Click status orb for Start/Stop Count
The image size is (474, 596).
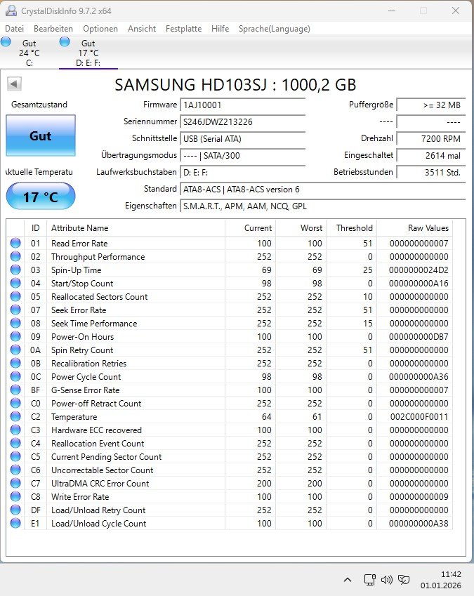point(15,283)
